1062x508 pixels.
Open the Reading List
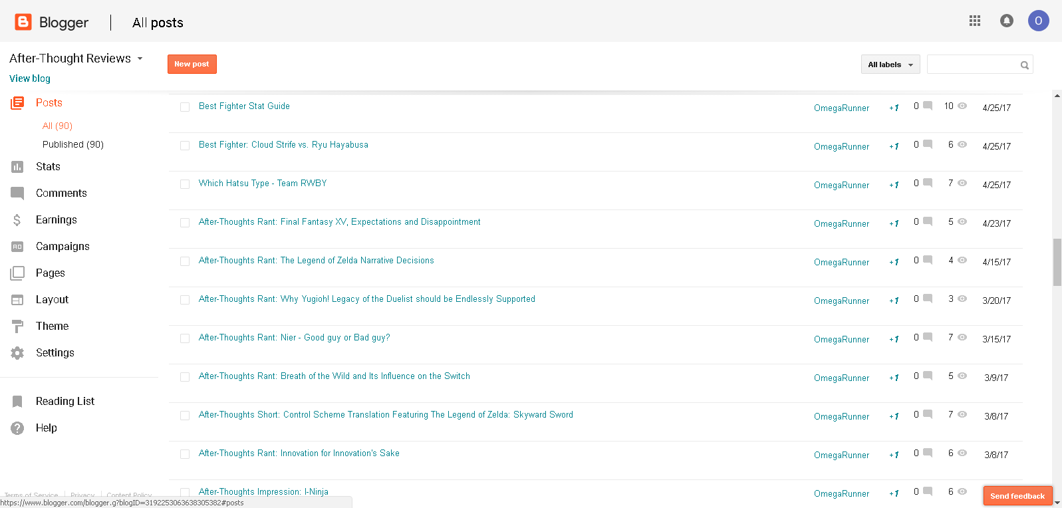(x=65, y=402)
